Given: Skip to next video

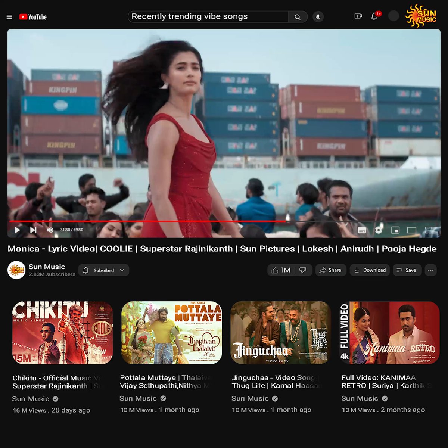Looking at the screenshot, I should coord(33,230).
